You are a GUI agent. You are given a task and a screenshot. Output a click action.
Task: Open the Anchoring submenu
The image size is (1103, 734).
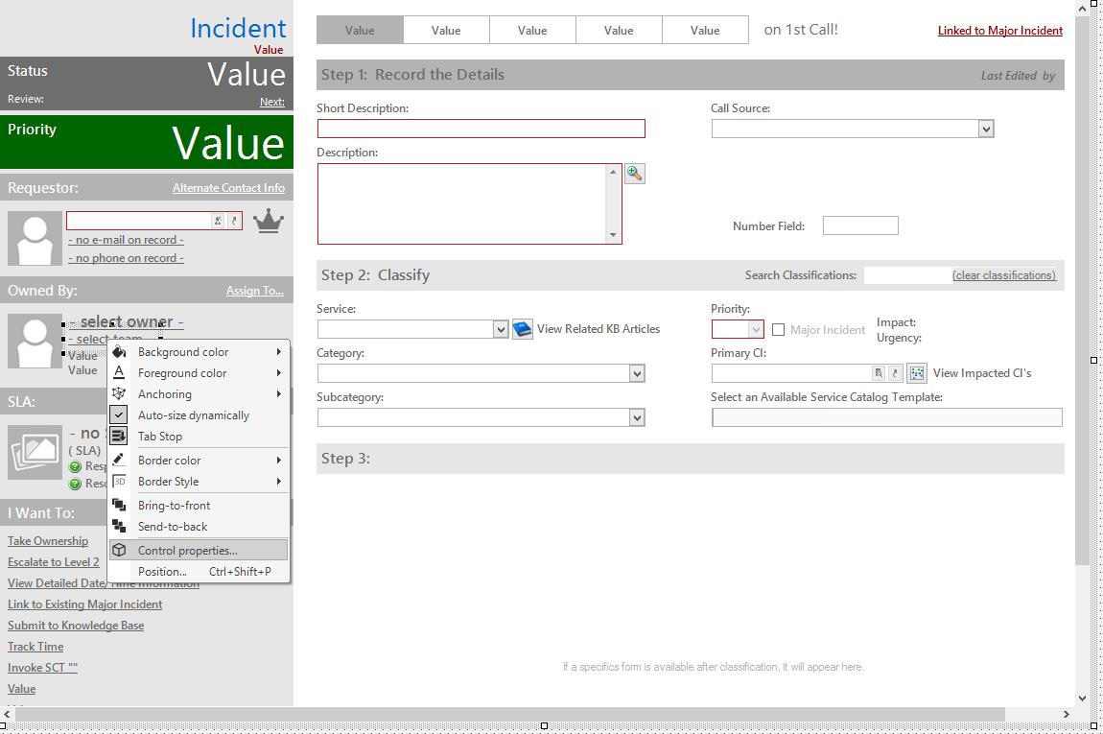tap(165, 394)
